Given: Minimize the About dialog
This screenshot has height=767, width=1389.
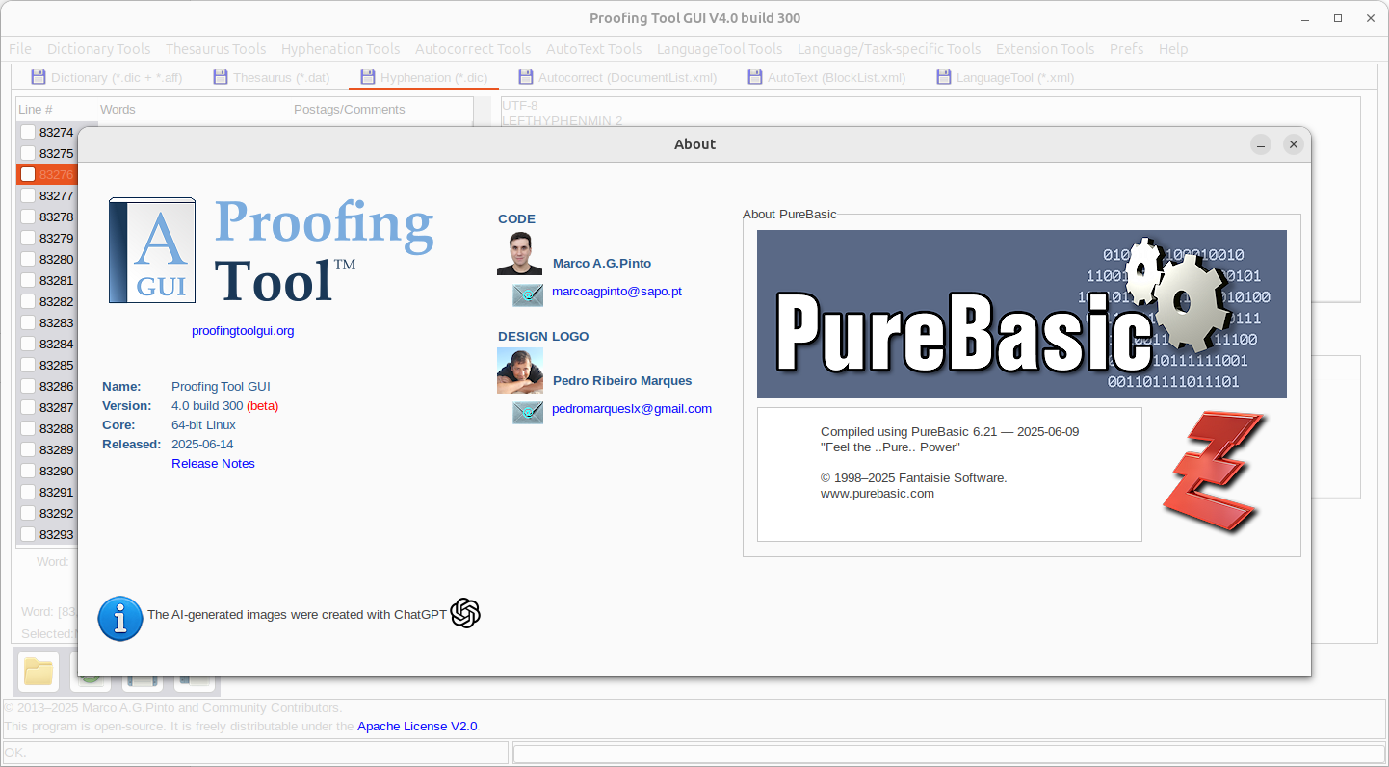Looking at the screenshot, I should coord(1261,144).
